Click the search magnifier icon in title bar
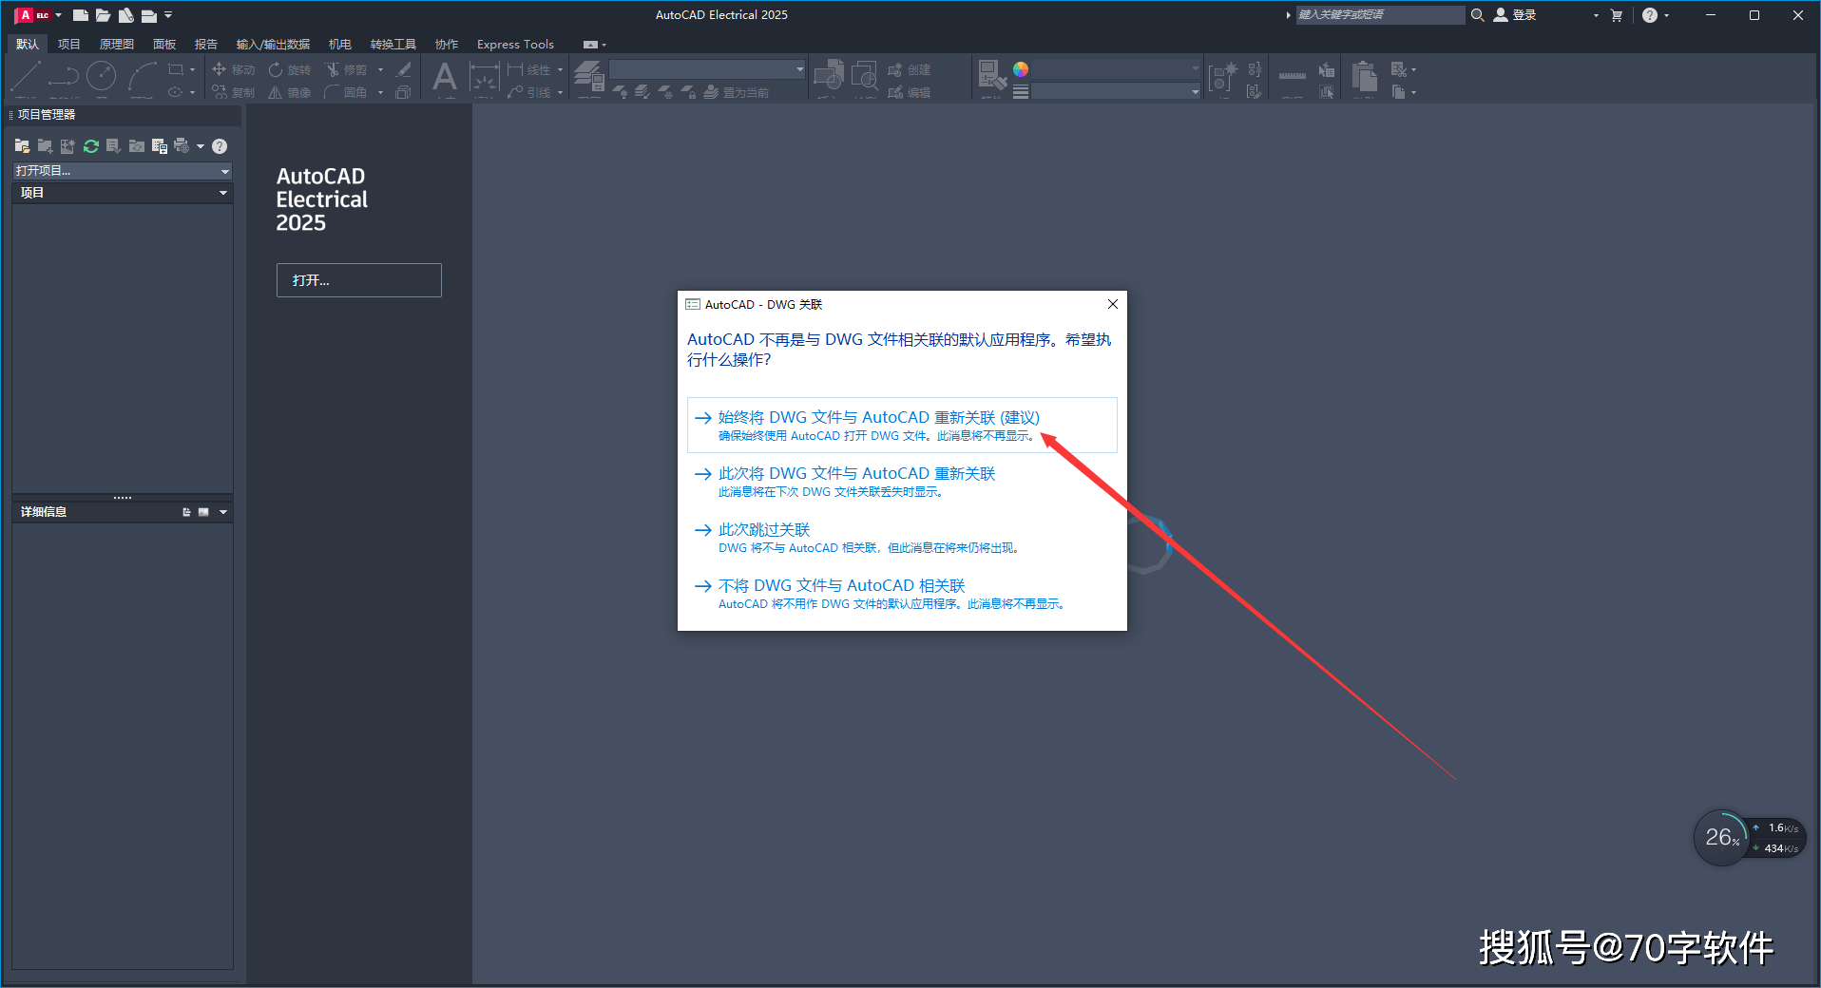1821x988 pixels. (1477, 15)
